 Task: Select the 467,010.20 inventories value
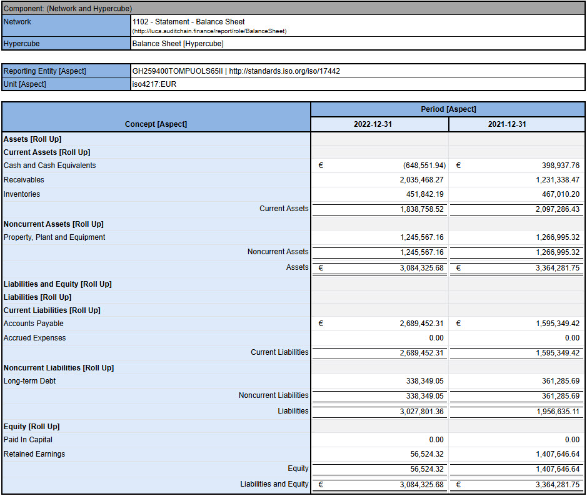coord(560,194)
